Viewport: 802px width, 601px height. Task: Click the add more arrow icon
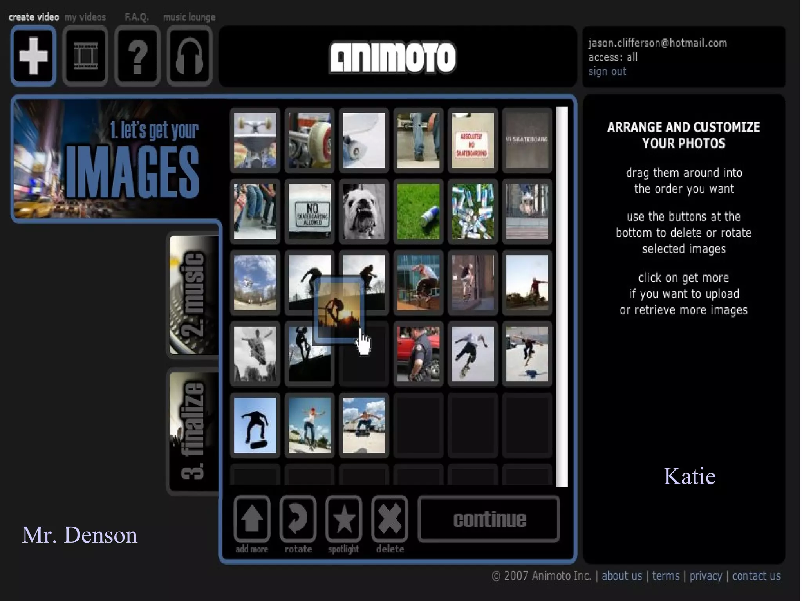pos(252,519)
